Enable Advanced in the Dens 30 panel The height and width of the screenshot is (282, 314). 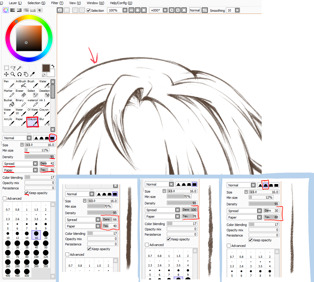point(229,246)
